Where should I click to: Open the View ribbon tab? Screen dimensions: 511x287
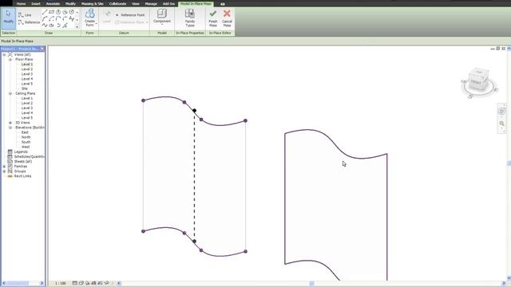(135, 4)
